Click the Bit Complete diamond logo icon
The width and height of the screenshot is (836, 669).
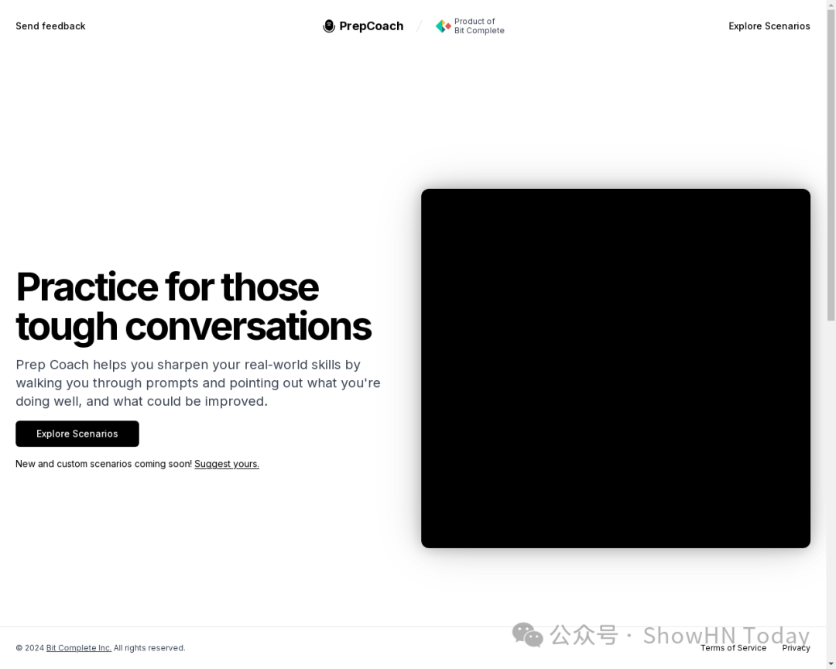click(x=443, y=26)
